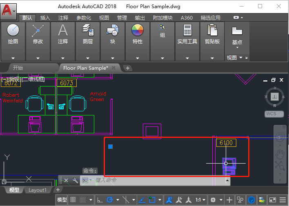Toggle object snap tracking in status bar
289x206 pixels.
click(x=142, y=200)
